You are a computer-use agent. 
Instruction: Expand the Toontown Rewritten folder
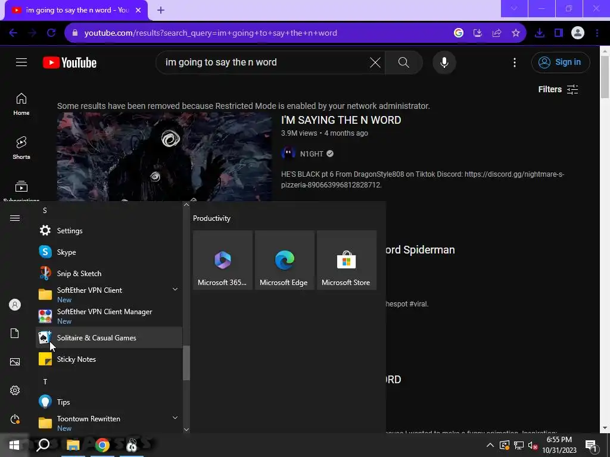point(109,423)
